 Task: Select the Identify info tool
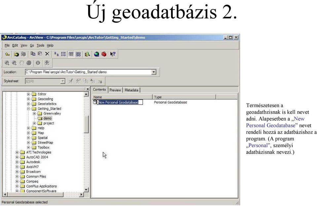[38, 63]
